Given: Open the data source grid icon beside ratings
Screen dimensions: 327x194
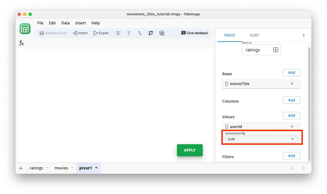Looking at the screenshot, I should (x=275, y=50).
